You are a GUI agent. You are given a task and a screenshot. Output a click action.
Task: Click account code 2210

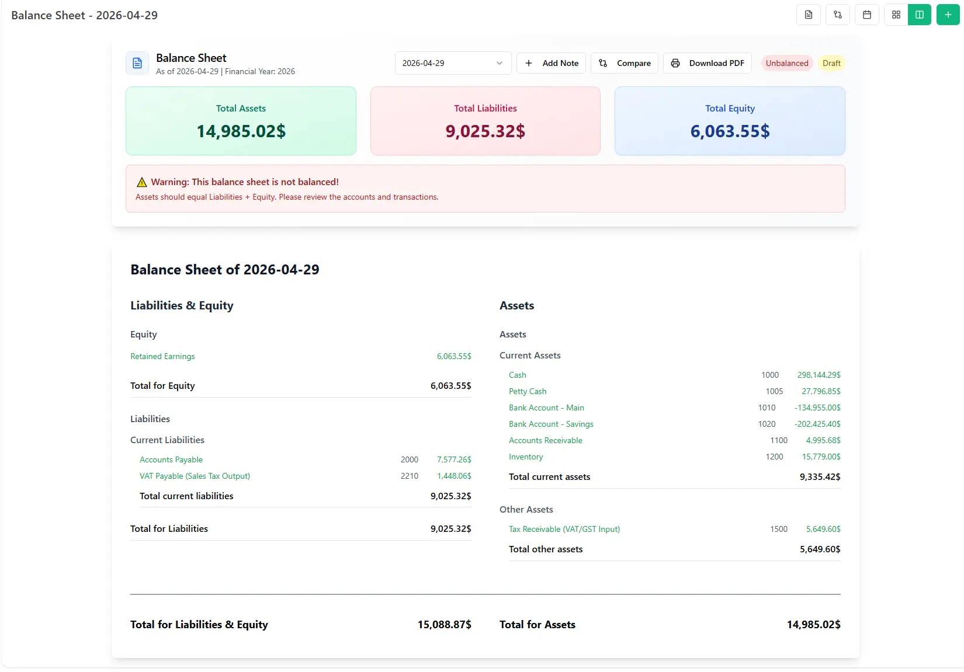pos(410,476)
